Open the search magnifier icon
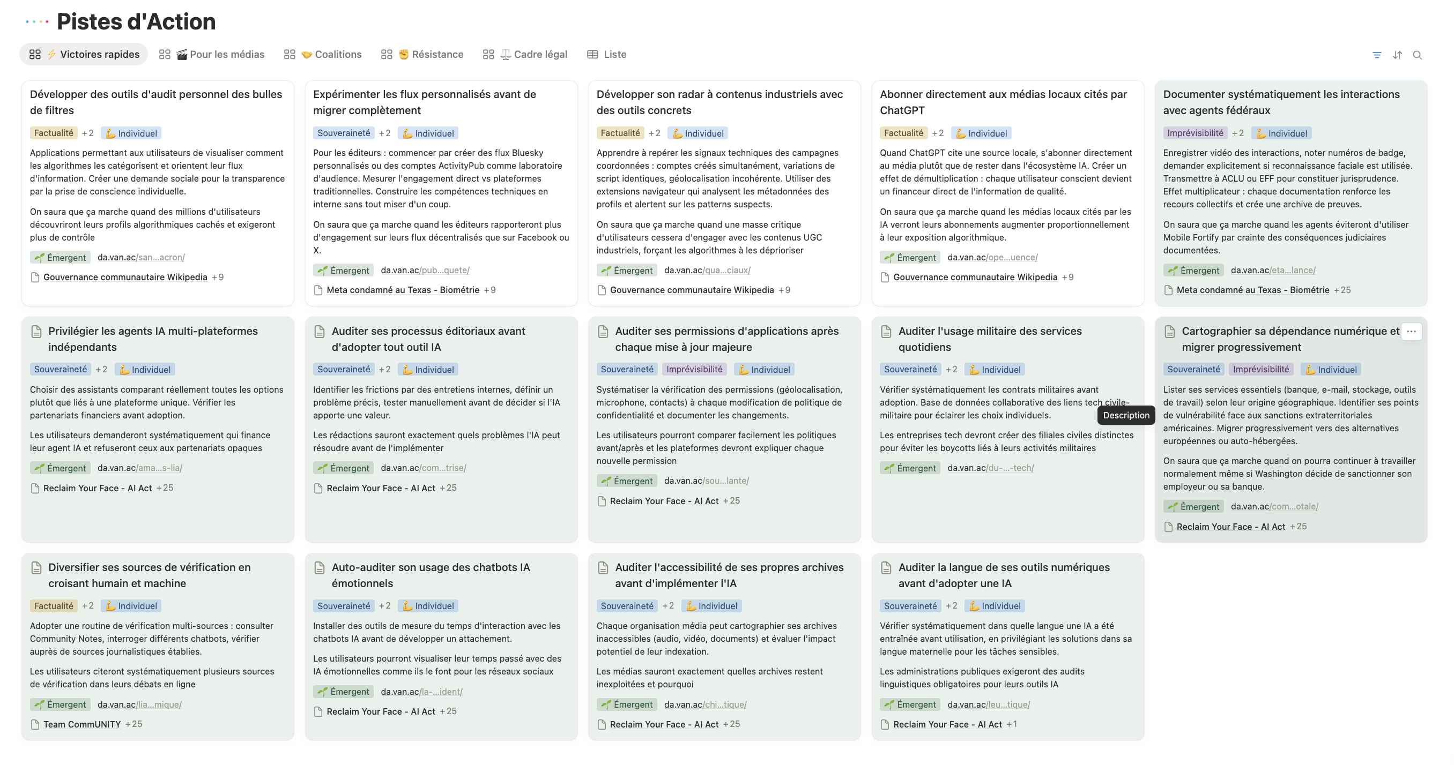The image size is (1454, 765). point(1418,55)
